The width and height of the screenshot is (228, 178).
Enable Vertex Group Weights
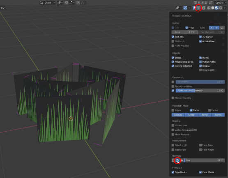173,130
